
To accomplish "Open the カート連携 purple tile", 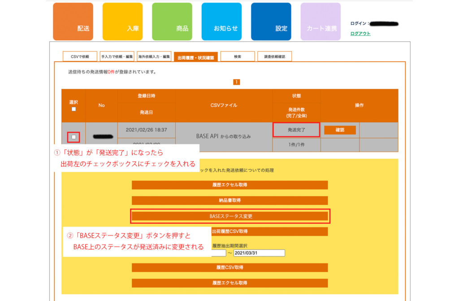I will point(320,22).
